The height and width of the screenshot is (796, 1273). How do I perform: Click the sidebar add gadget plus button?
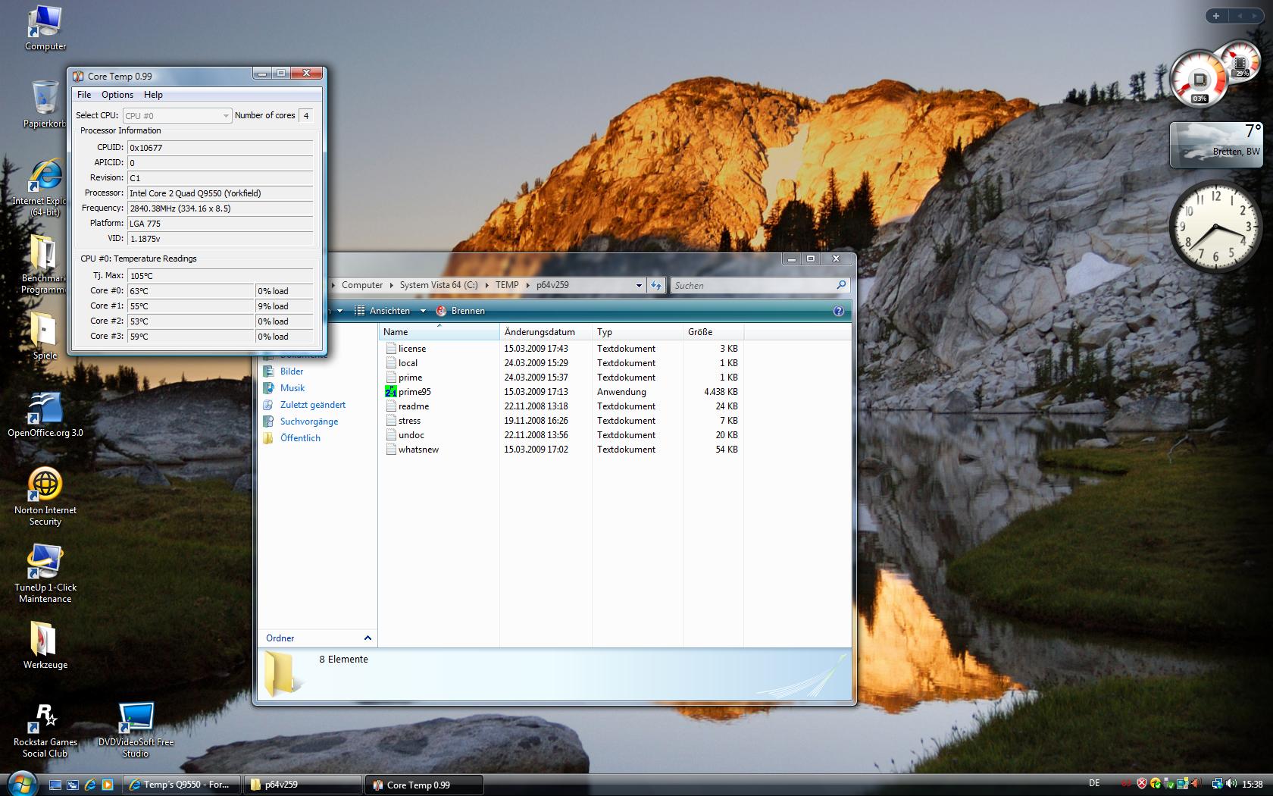coord(1215,16)
